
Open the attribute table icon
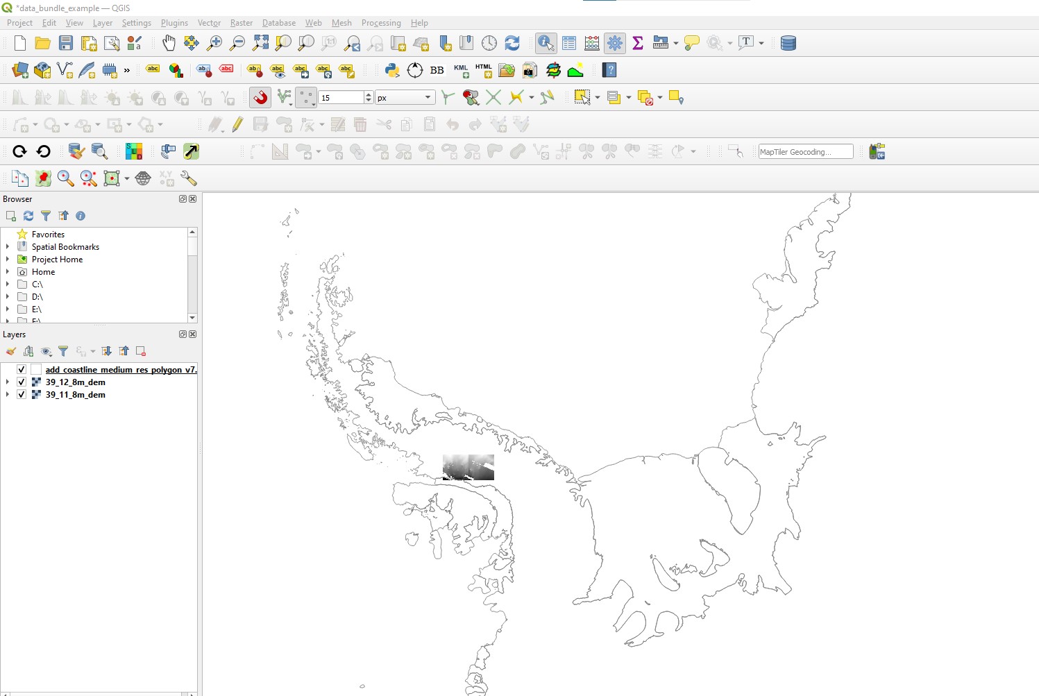tap(569, 43)
